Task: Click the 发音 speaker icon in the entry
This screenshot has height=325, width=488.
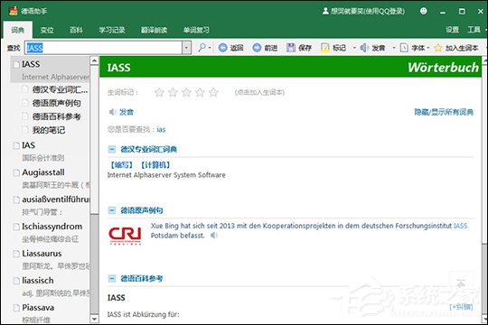Action: [112, 112]
